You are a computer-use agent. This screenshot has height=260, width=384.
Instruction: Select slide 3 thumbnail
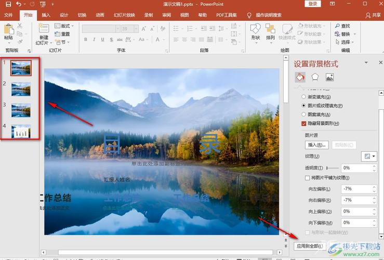point(21,110)
